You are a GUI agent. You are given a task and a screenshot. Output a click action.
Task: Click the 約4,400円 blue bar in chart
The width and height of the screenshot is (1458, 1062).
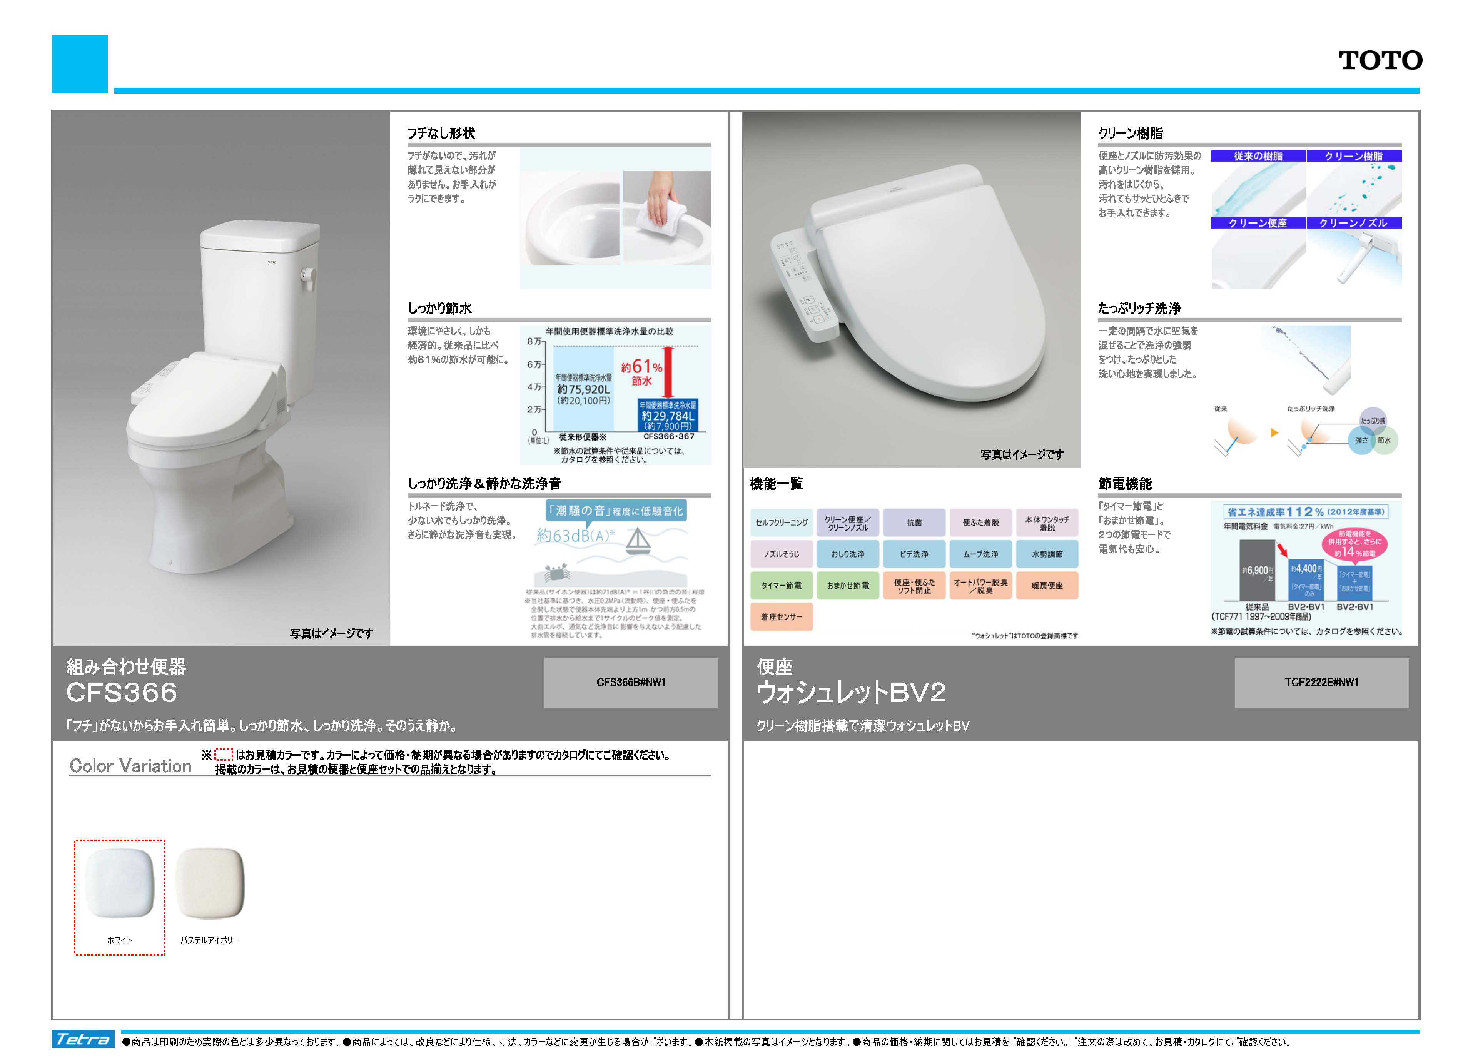1306,580
